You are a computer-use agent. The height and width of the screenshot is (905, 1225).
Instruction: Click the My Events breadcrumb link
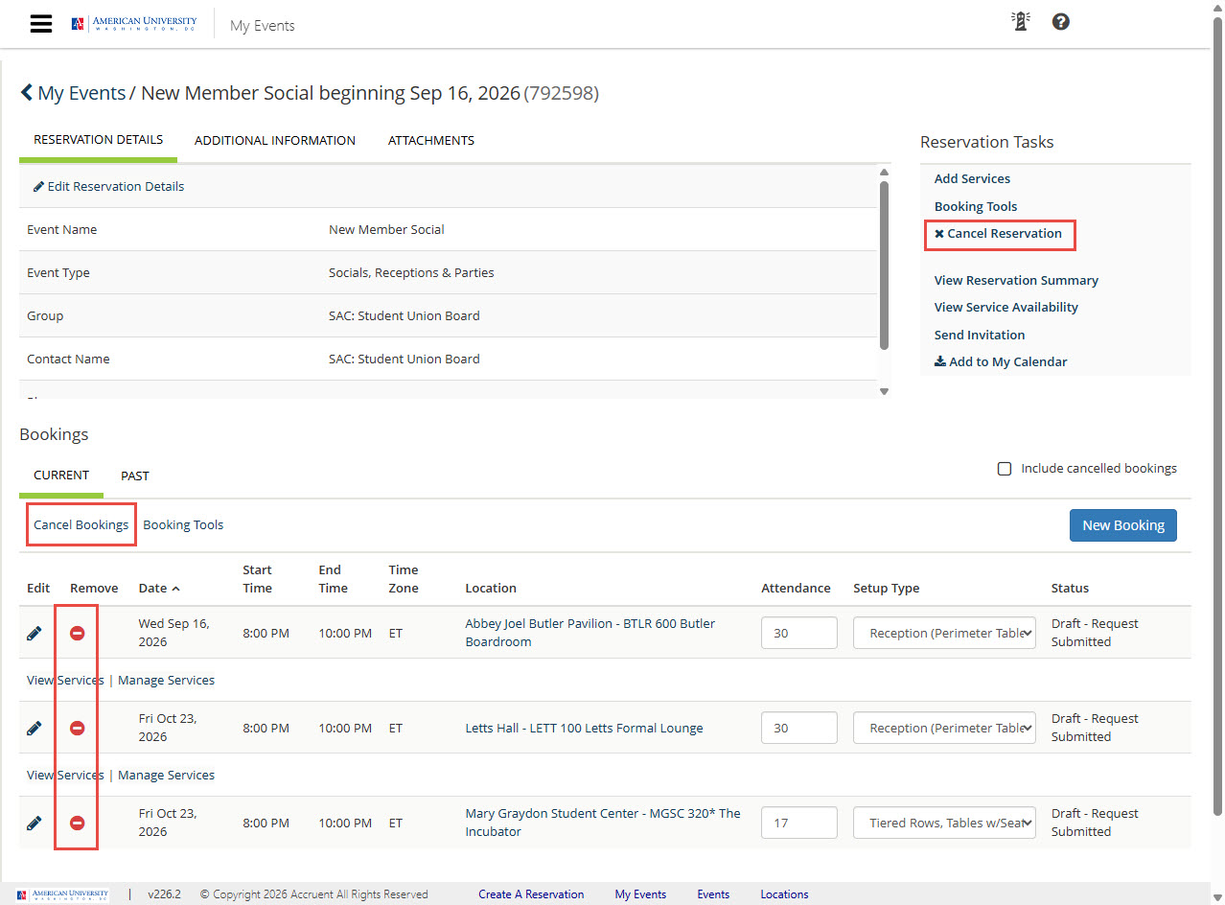(x=81, y=93)
